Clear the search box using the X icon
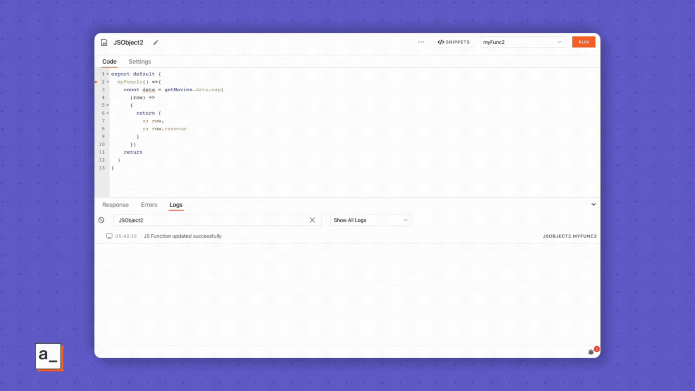The width and height of the screenshot is (695, 391). coord(312,220)
